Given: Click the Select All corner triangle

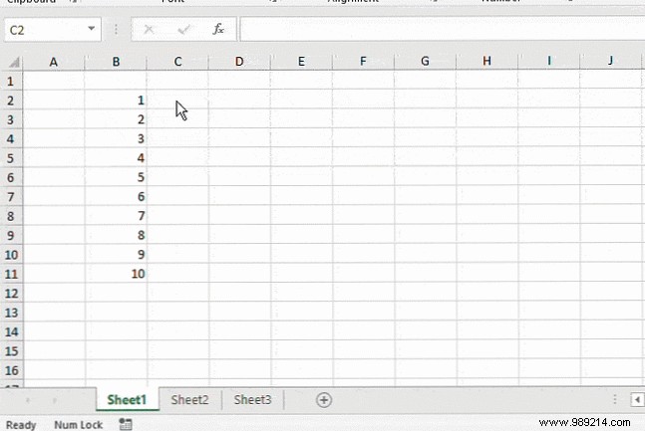Looking at the screenshot, I should click(x=14, y=62).
